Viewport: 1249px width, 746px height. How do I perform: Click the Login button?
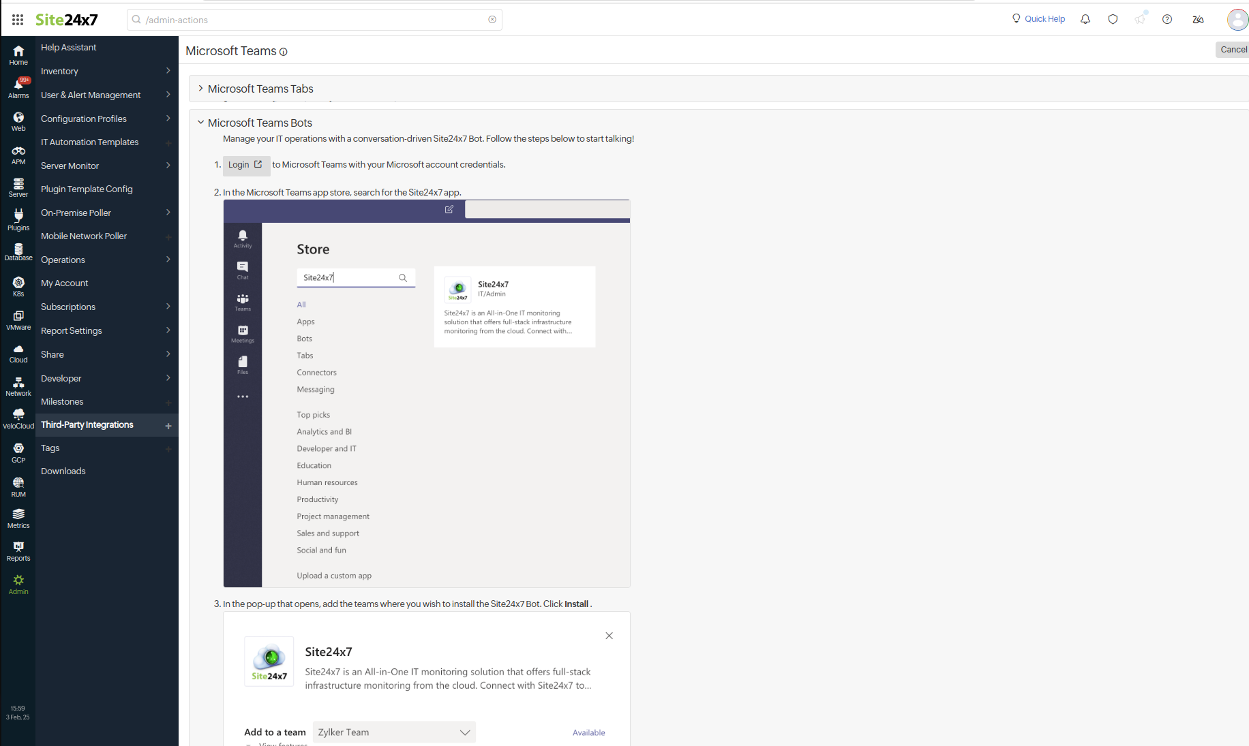pyautogui.click(x=245, y=165)
